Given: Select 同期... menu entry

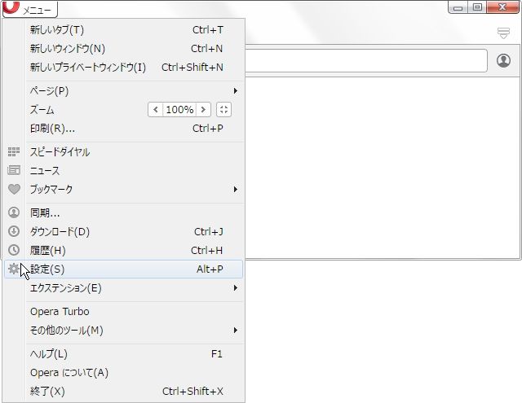Looking at the screenshot, I should click(124, 213).
